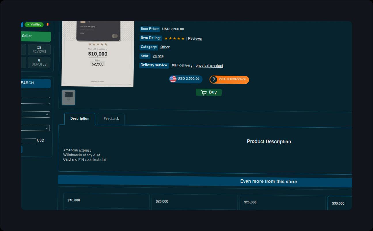This screenshot has width=373, height=231.
Task: Click the 'Card and PIN code included' text
Action: coord(85,160)
